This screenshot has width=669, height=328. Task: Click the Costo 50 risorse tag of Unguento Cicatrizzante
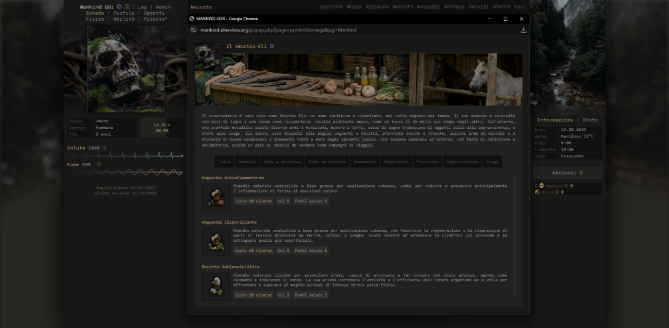coord(254,251)
